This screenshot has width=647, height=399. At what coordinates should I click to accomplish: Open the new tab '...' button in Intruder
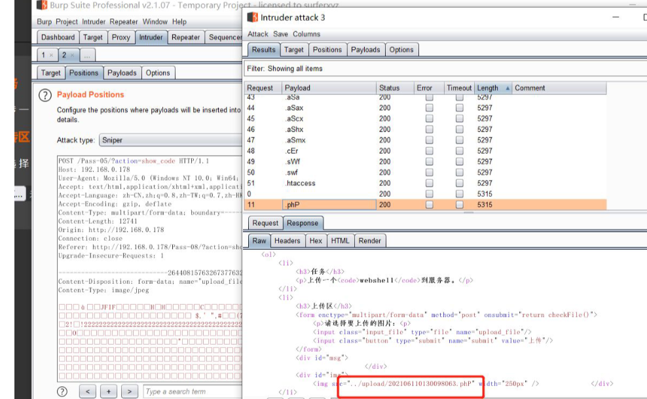coord(87,55)
